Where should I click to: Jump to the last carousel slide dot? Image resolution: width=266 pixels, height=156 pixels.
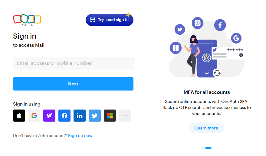click(x=212, y=148)
